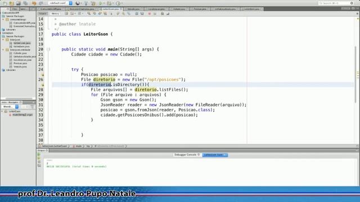Click the global search field

click(336, 3)
